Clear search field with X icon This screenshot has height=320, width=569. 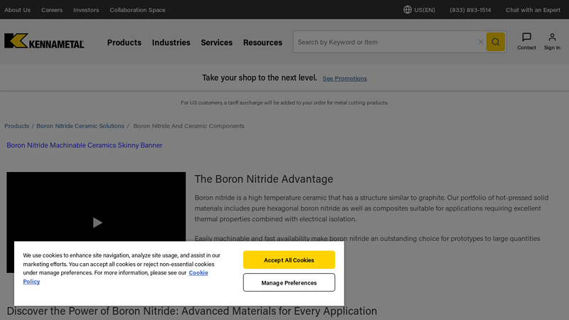[x=481, y=42]
